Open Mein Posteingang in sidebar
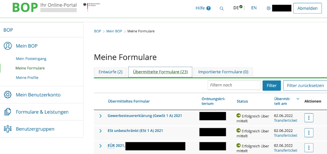This screenshot has height=154, width=327. coord(31,59)
